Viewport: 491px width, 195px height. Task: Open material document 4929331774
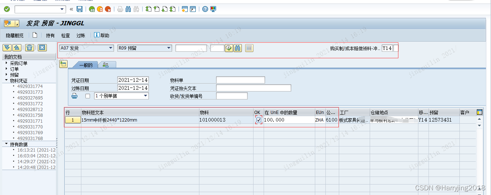[x=30, y=86]
